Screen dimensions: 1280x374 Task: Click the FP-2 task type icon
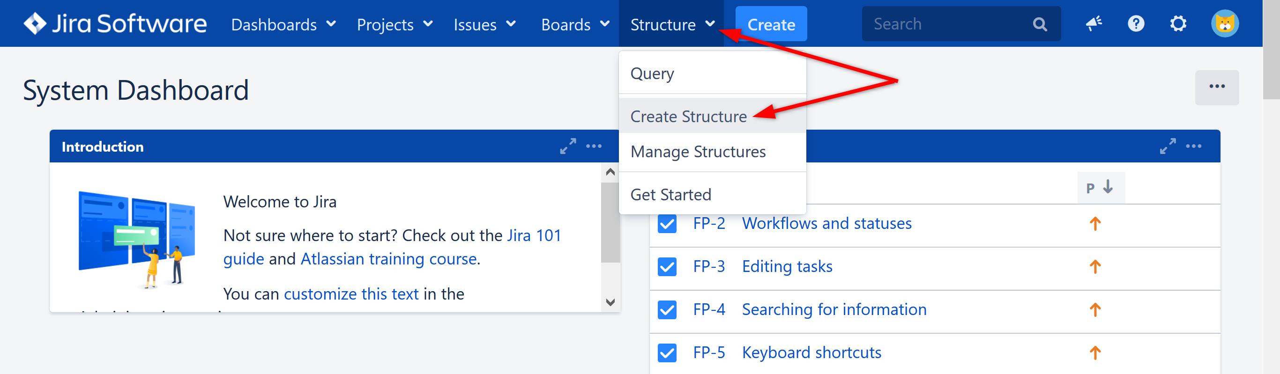pyautogui.click(x=667, y=223)
